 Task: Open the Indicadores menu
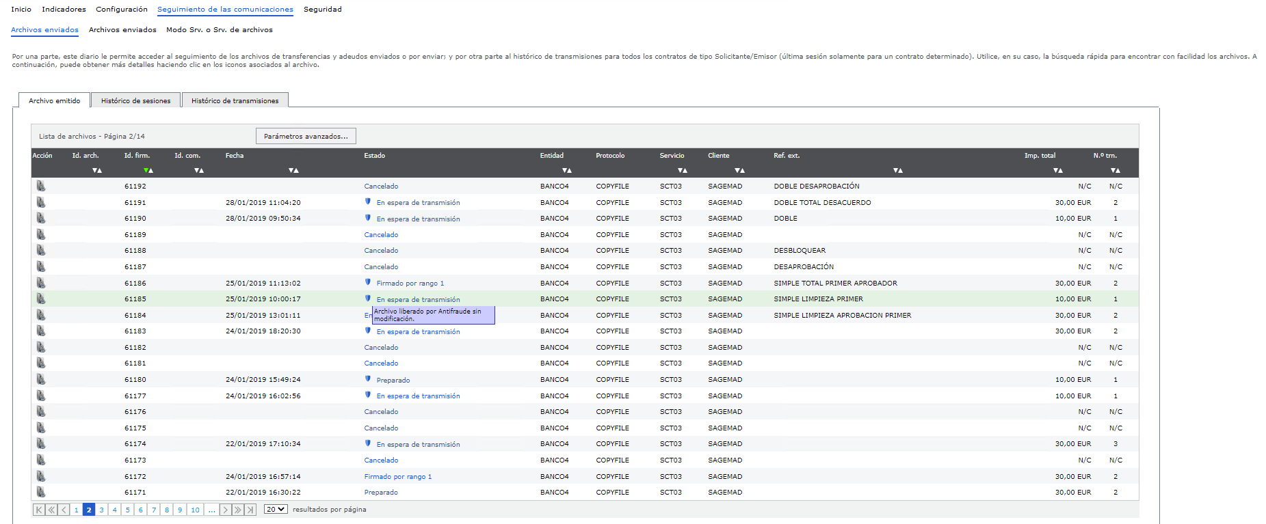(x=64, y=10)
